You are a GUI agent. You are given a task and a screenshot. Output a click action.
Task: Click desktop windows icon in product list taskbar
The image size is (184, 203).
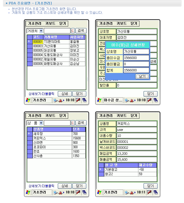(84, 192)
